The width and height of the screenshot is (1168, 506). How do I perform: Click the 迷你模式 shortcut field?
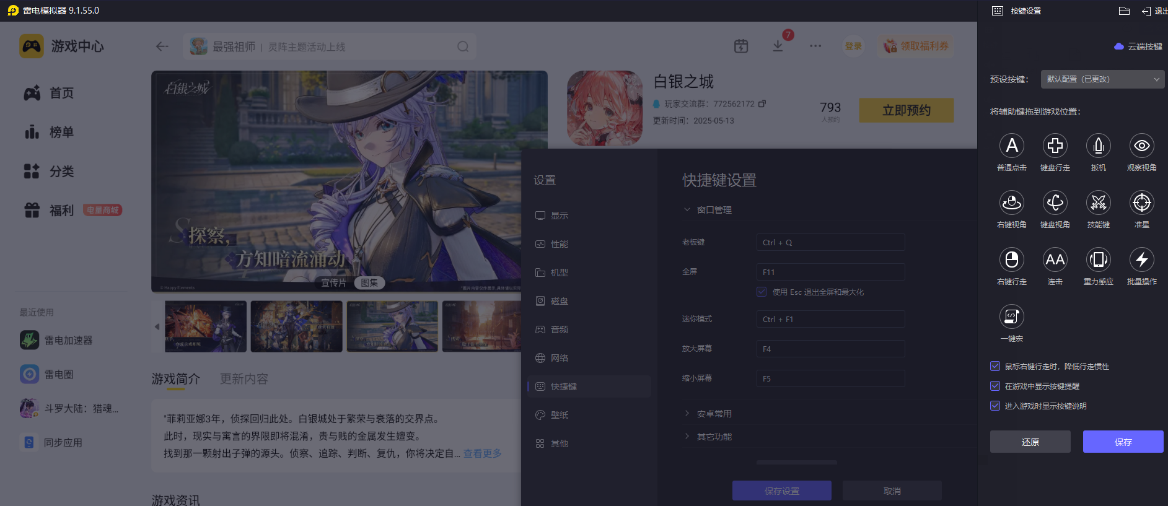[x=831, y=319]
